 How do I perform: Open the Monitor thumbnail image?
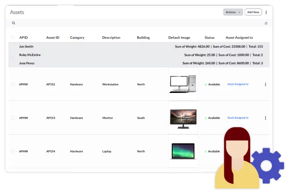pyautogui.click(x=183, y=119)
